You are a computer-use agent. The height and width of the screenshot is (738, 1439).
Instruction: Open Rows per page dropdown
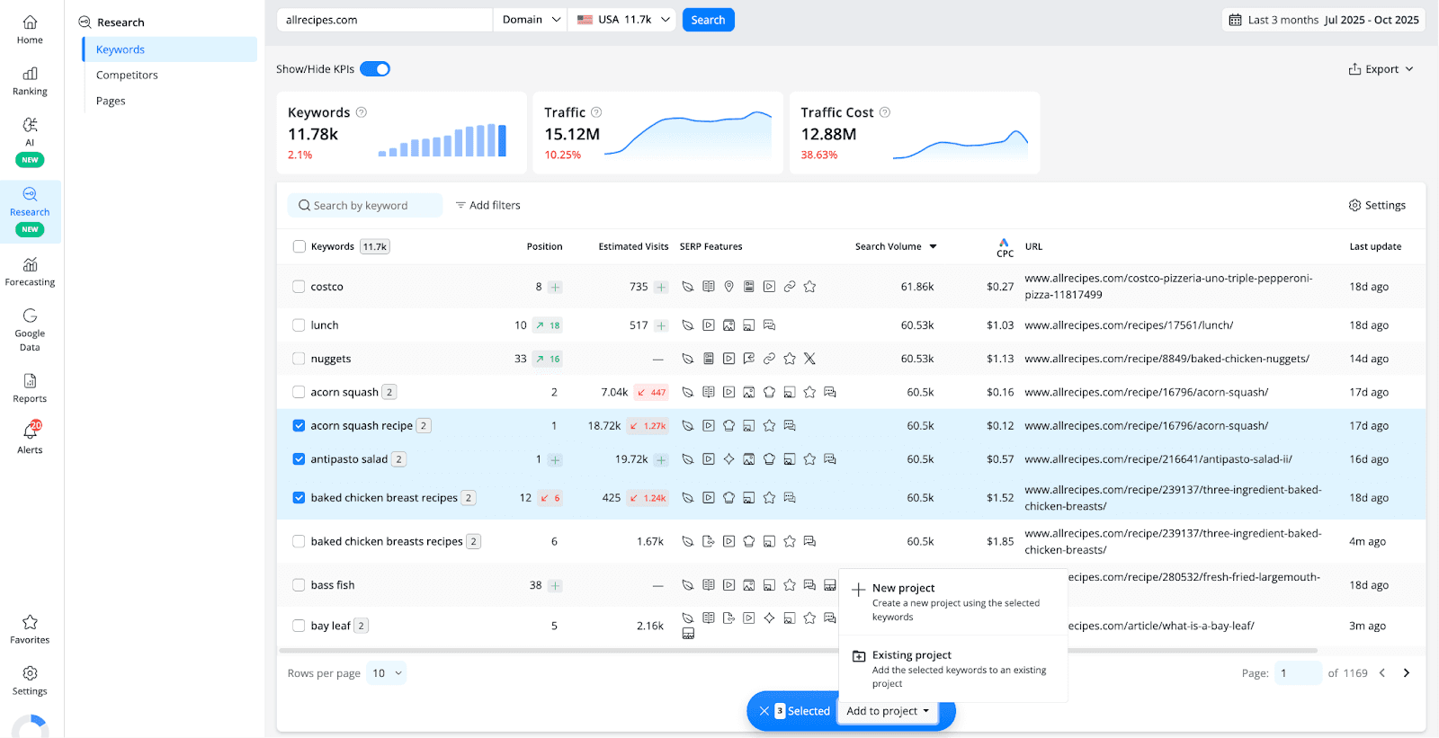pos(387,673)
